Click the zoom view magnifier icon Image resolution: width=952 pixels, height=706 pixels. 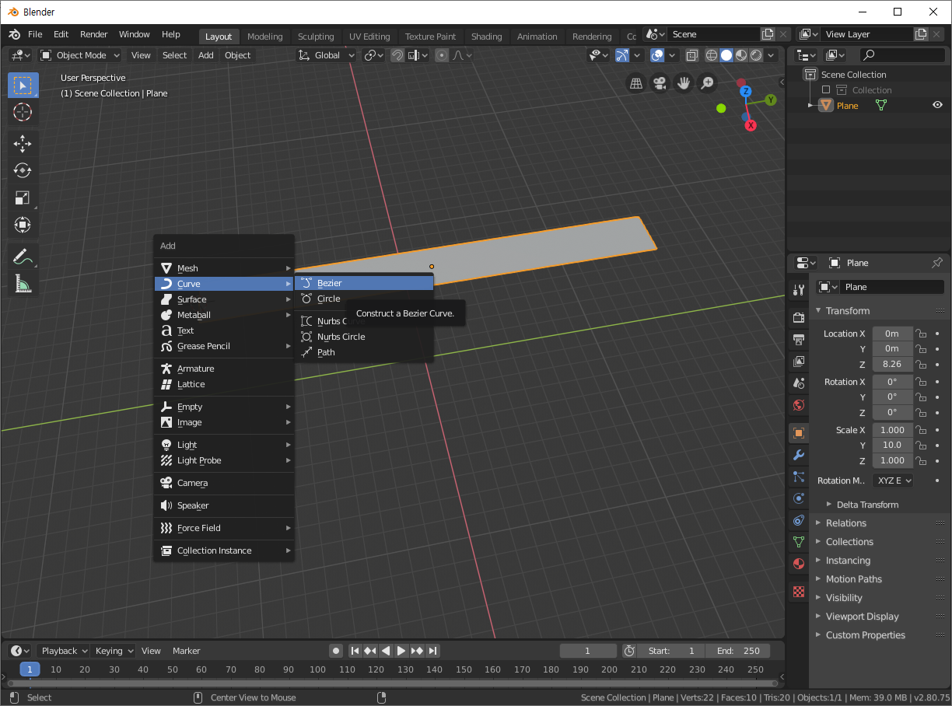pos(707,83)
